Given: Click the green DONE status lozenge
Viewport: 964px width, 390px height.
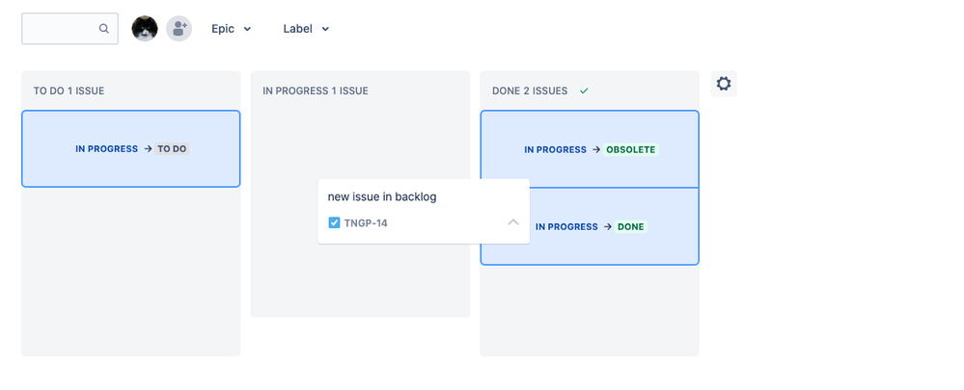Looking at the screenshot, I should coord(631,227).
